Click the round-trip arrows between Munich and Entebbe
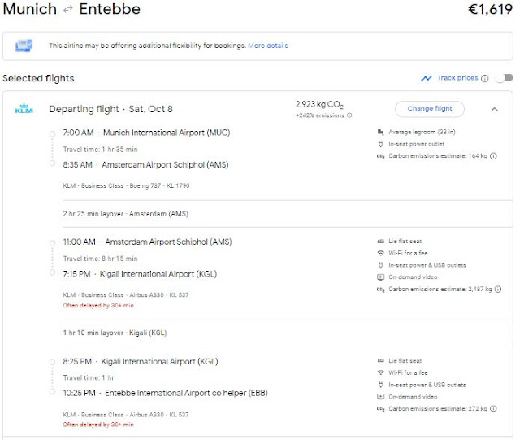 pos(67,11)
